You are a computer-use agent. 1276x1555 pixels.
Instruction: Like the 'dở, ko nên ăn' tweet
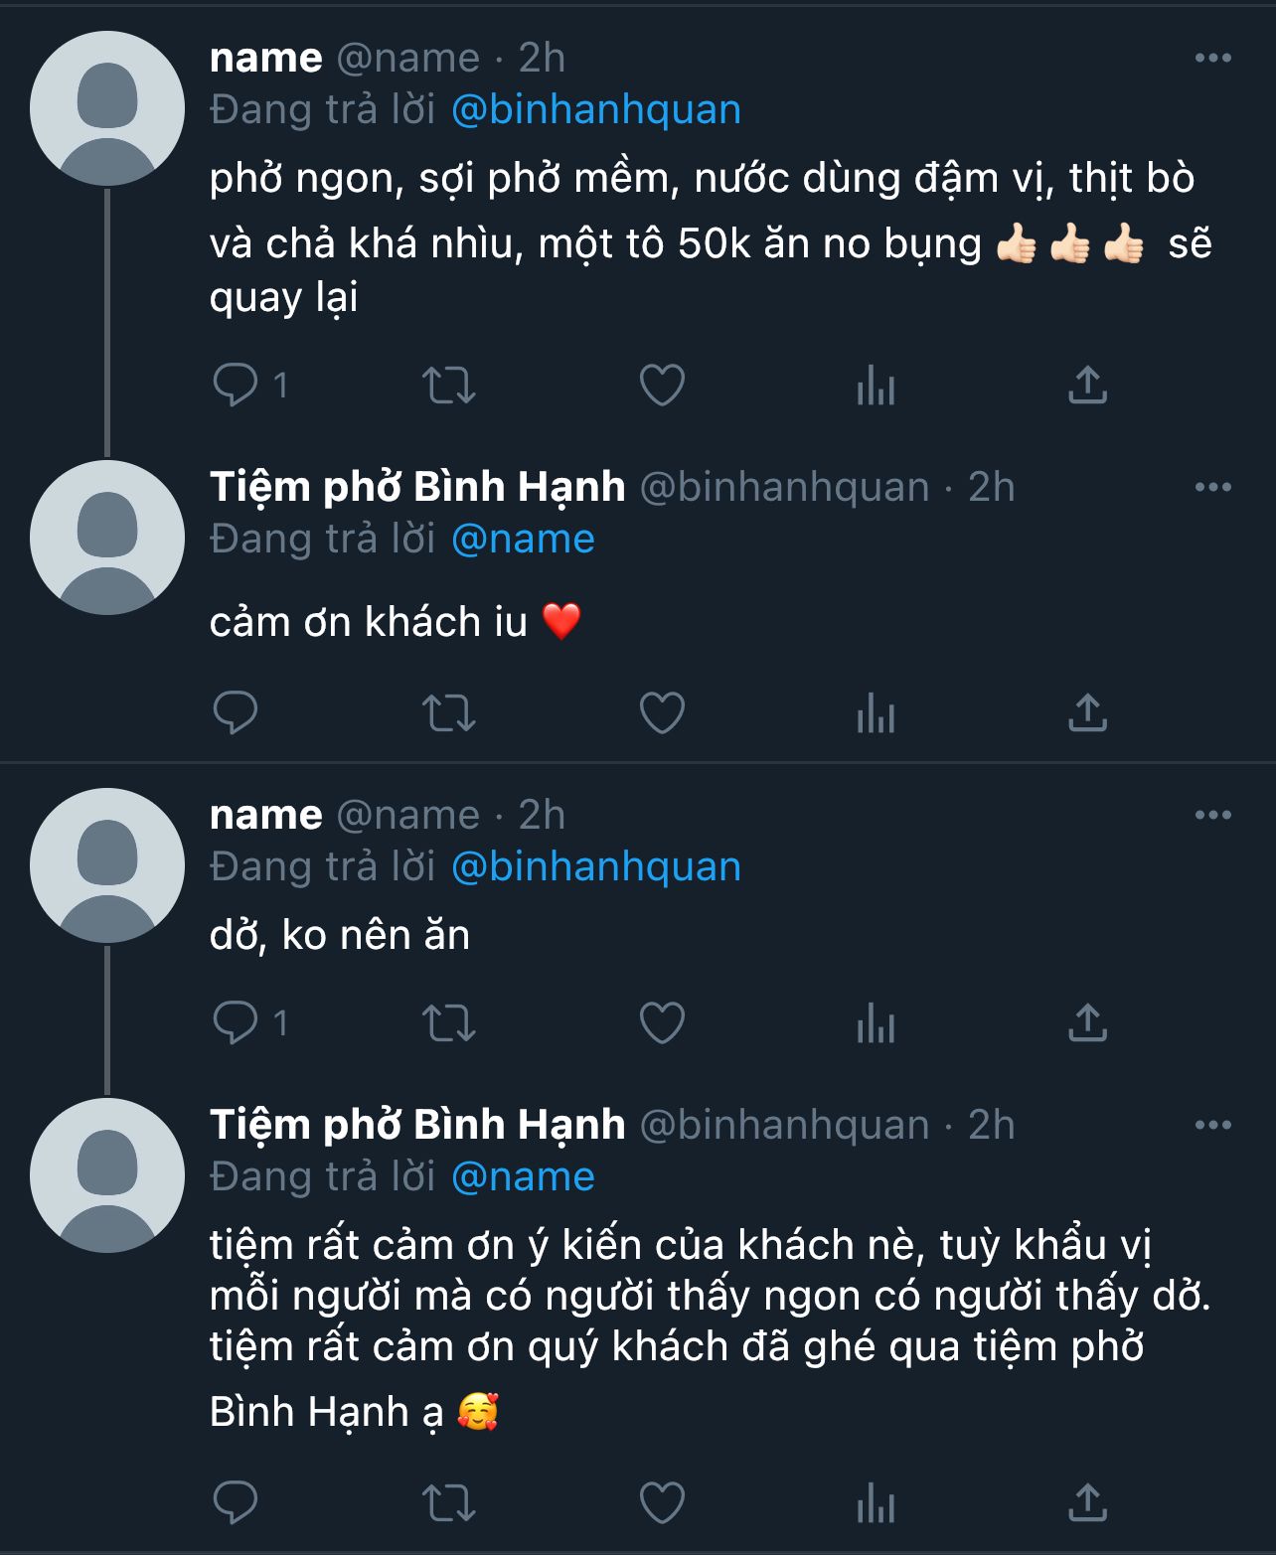tap(662, 1022)
